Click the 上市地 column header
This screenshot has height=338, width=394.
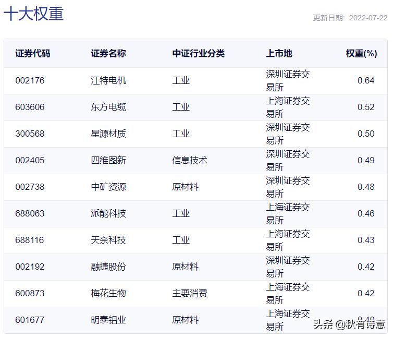[279, 53]
